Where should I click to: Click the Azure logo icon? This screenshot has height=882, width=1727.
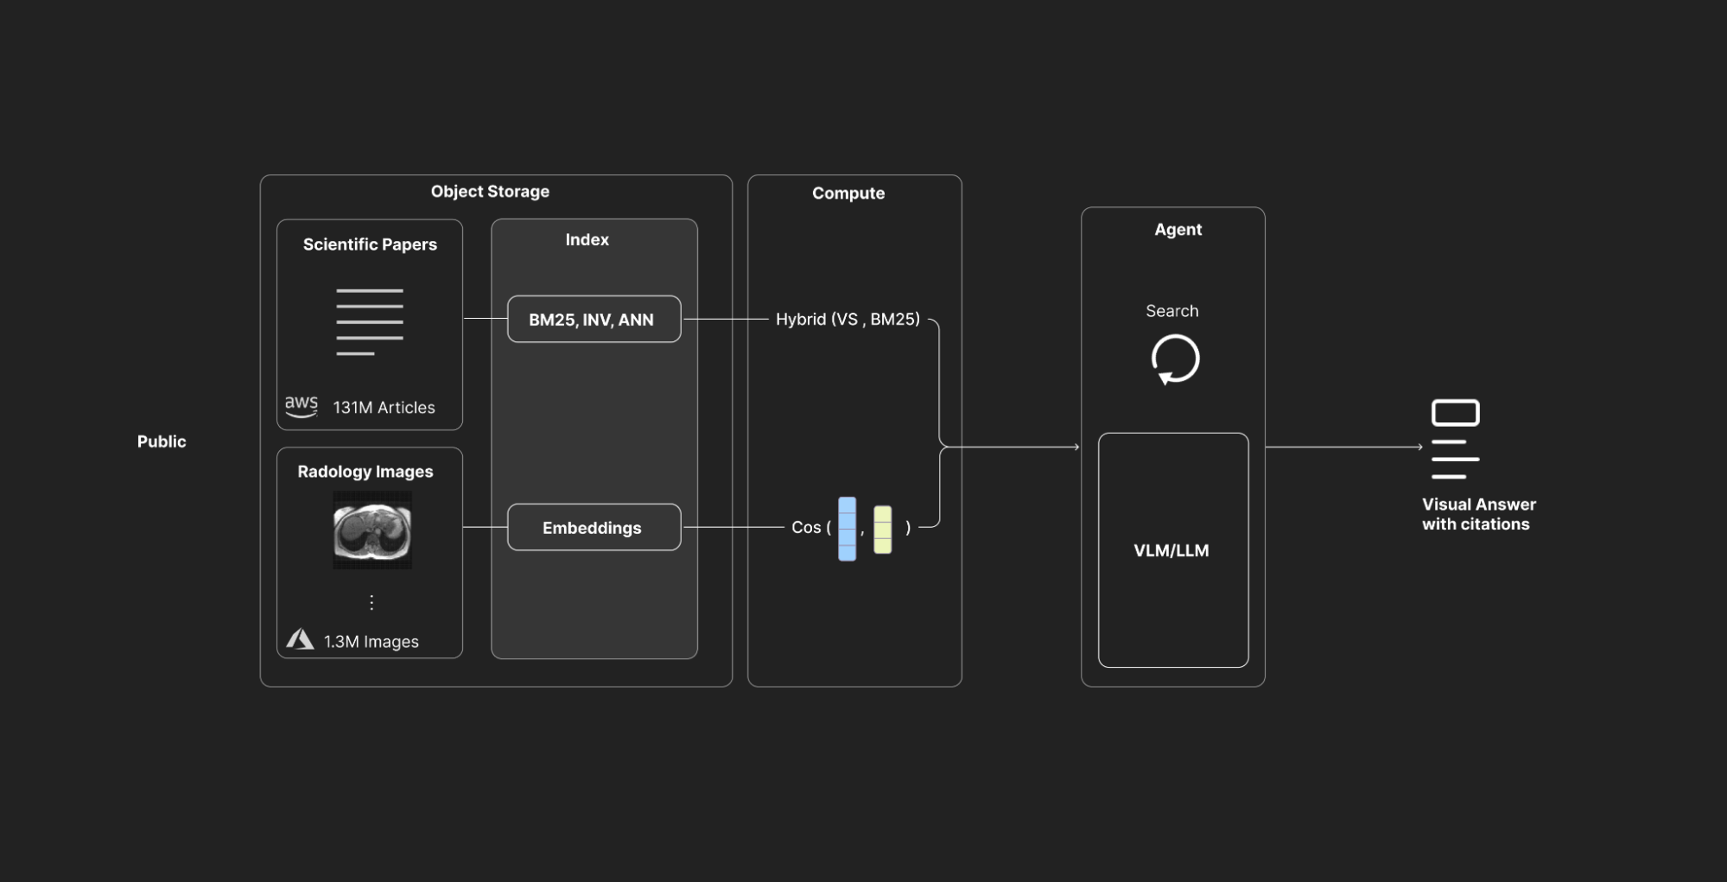(300, 639)
